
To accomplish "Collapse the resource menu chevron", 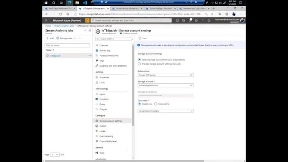I will coord(132,39).
